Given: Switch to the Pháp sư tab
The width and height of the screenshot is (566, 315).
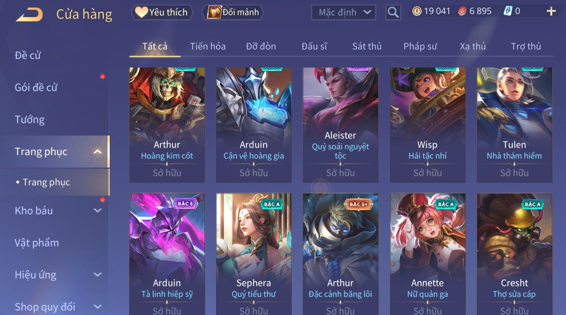Looking at the screenshot, I should pos(420,46).
